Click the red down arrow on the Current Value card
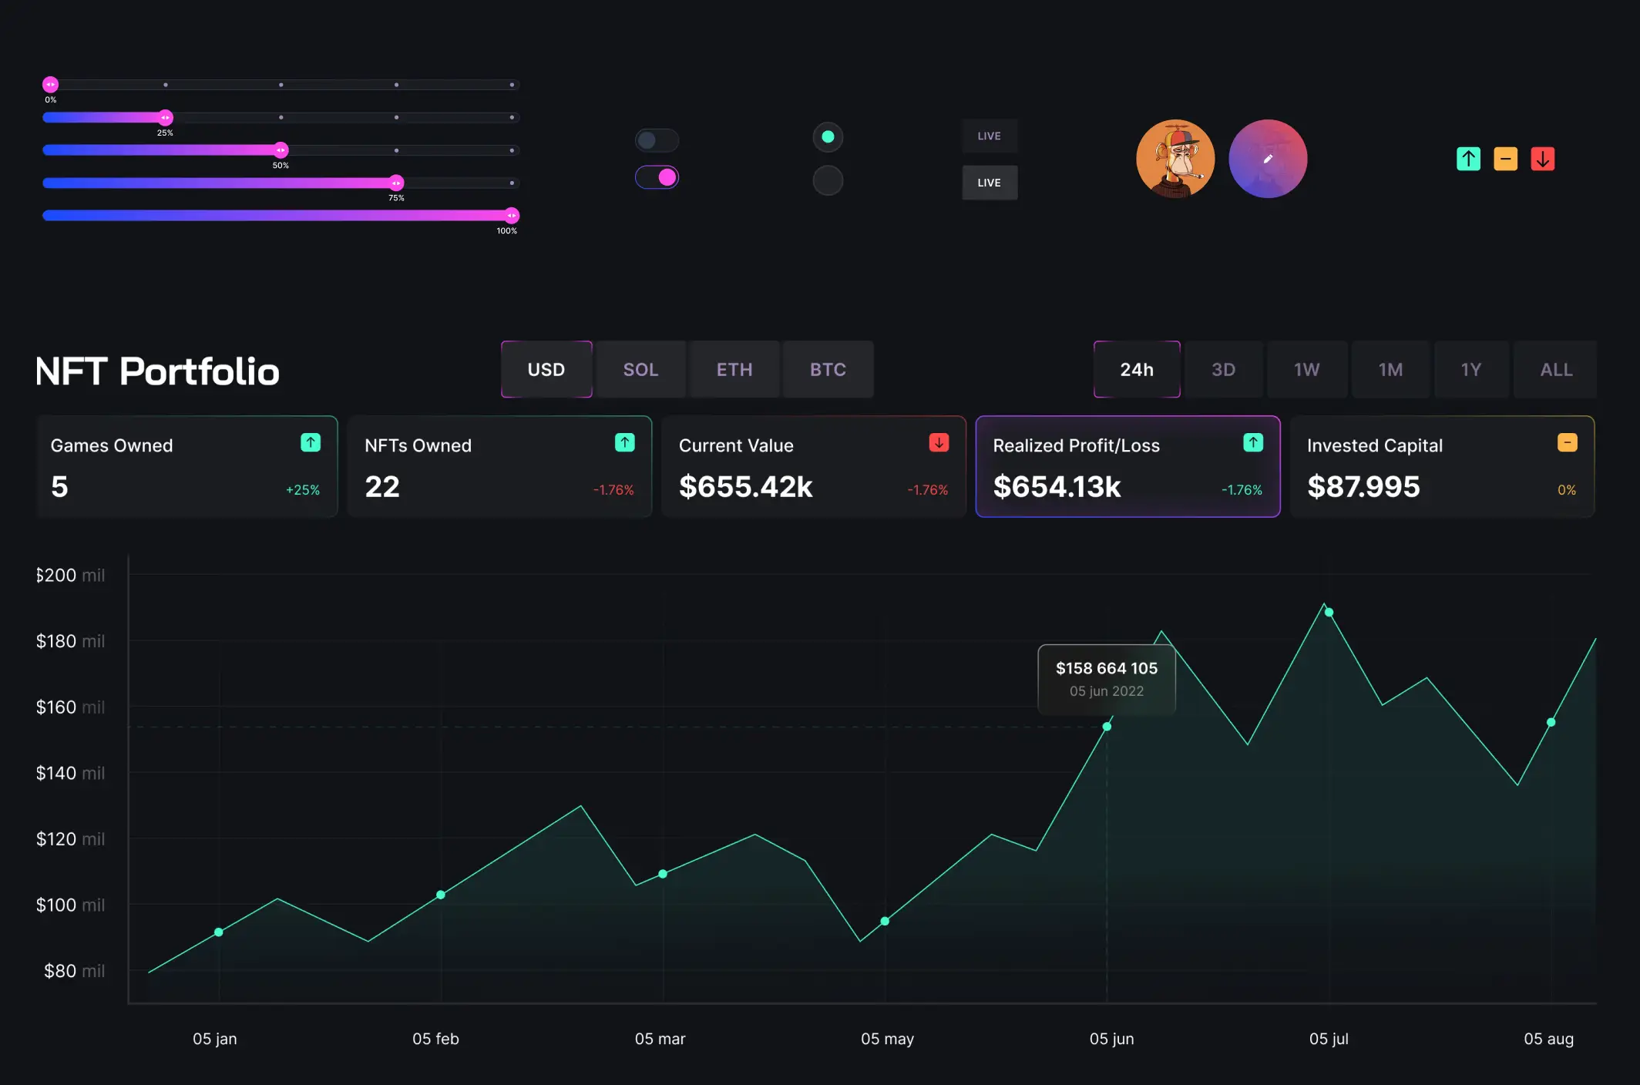 [939, 442]
